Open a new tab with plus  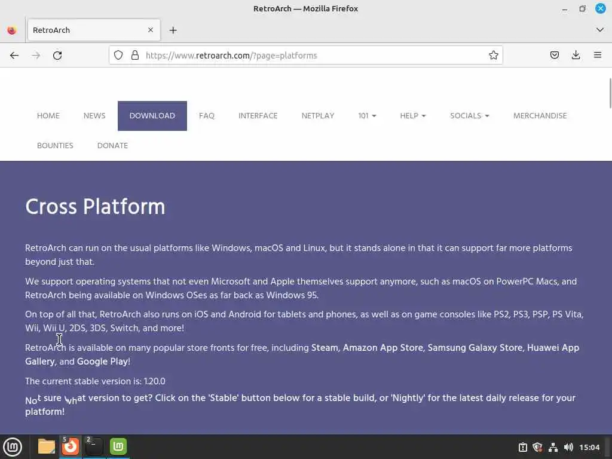[x=173, y=30]
